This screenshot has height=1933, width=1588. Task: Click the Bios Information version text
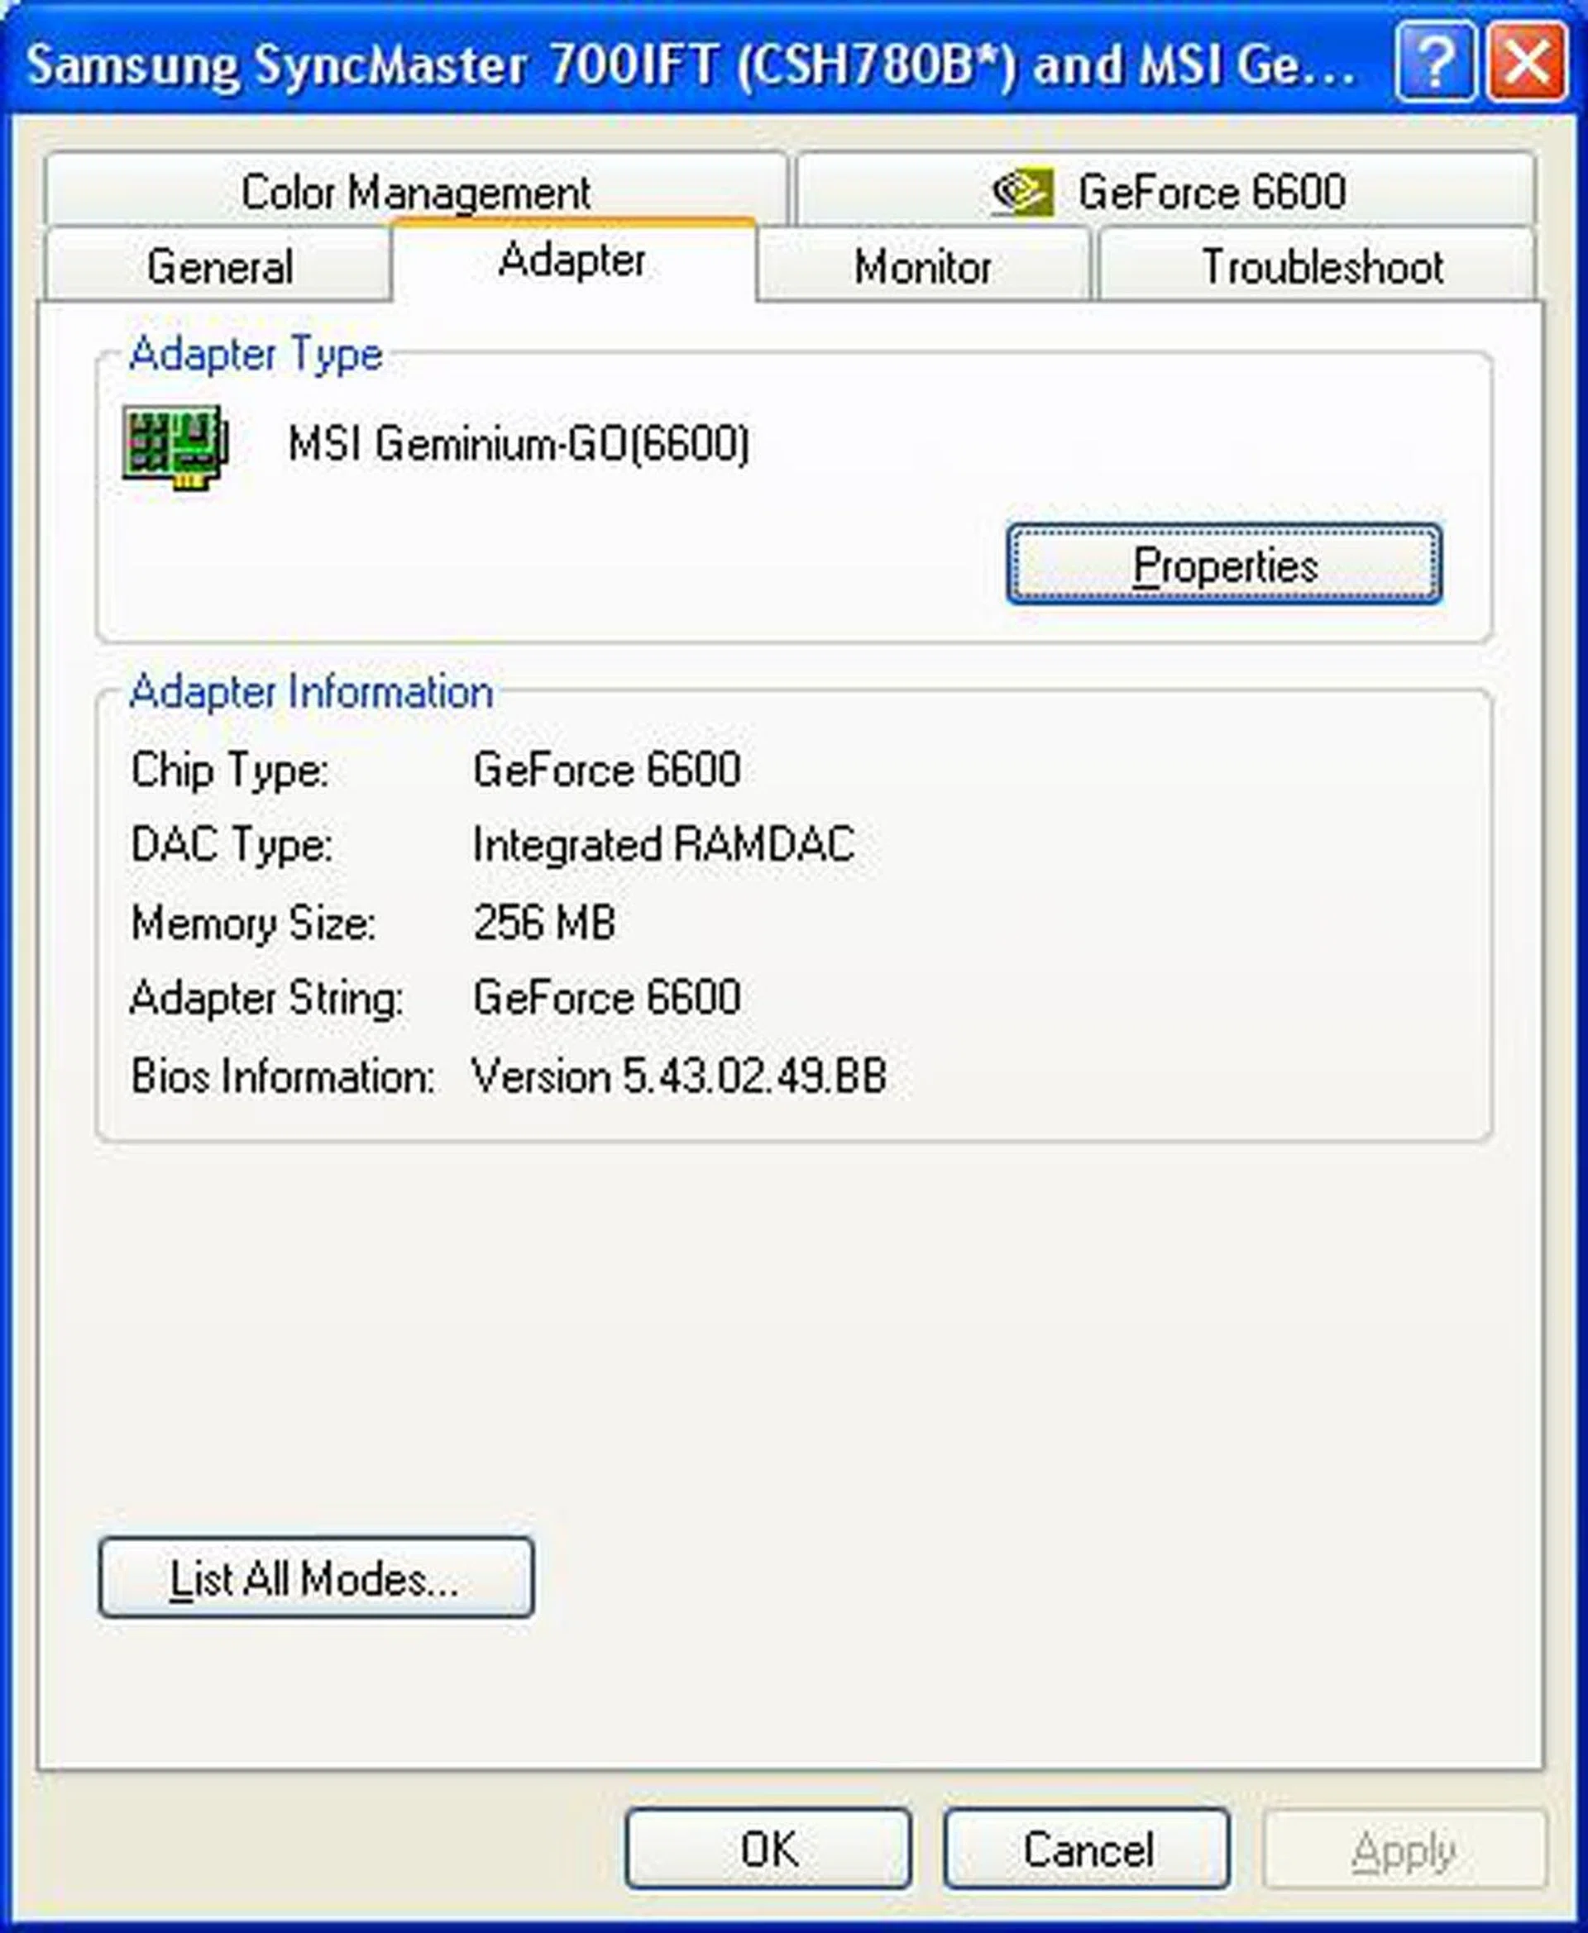click(x=679, y=1076)
